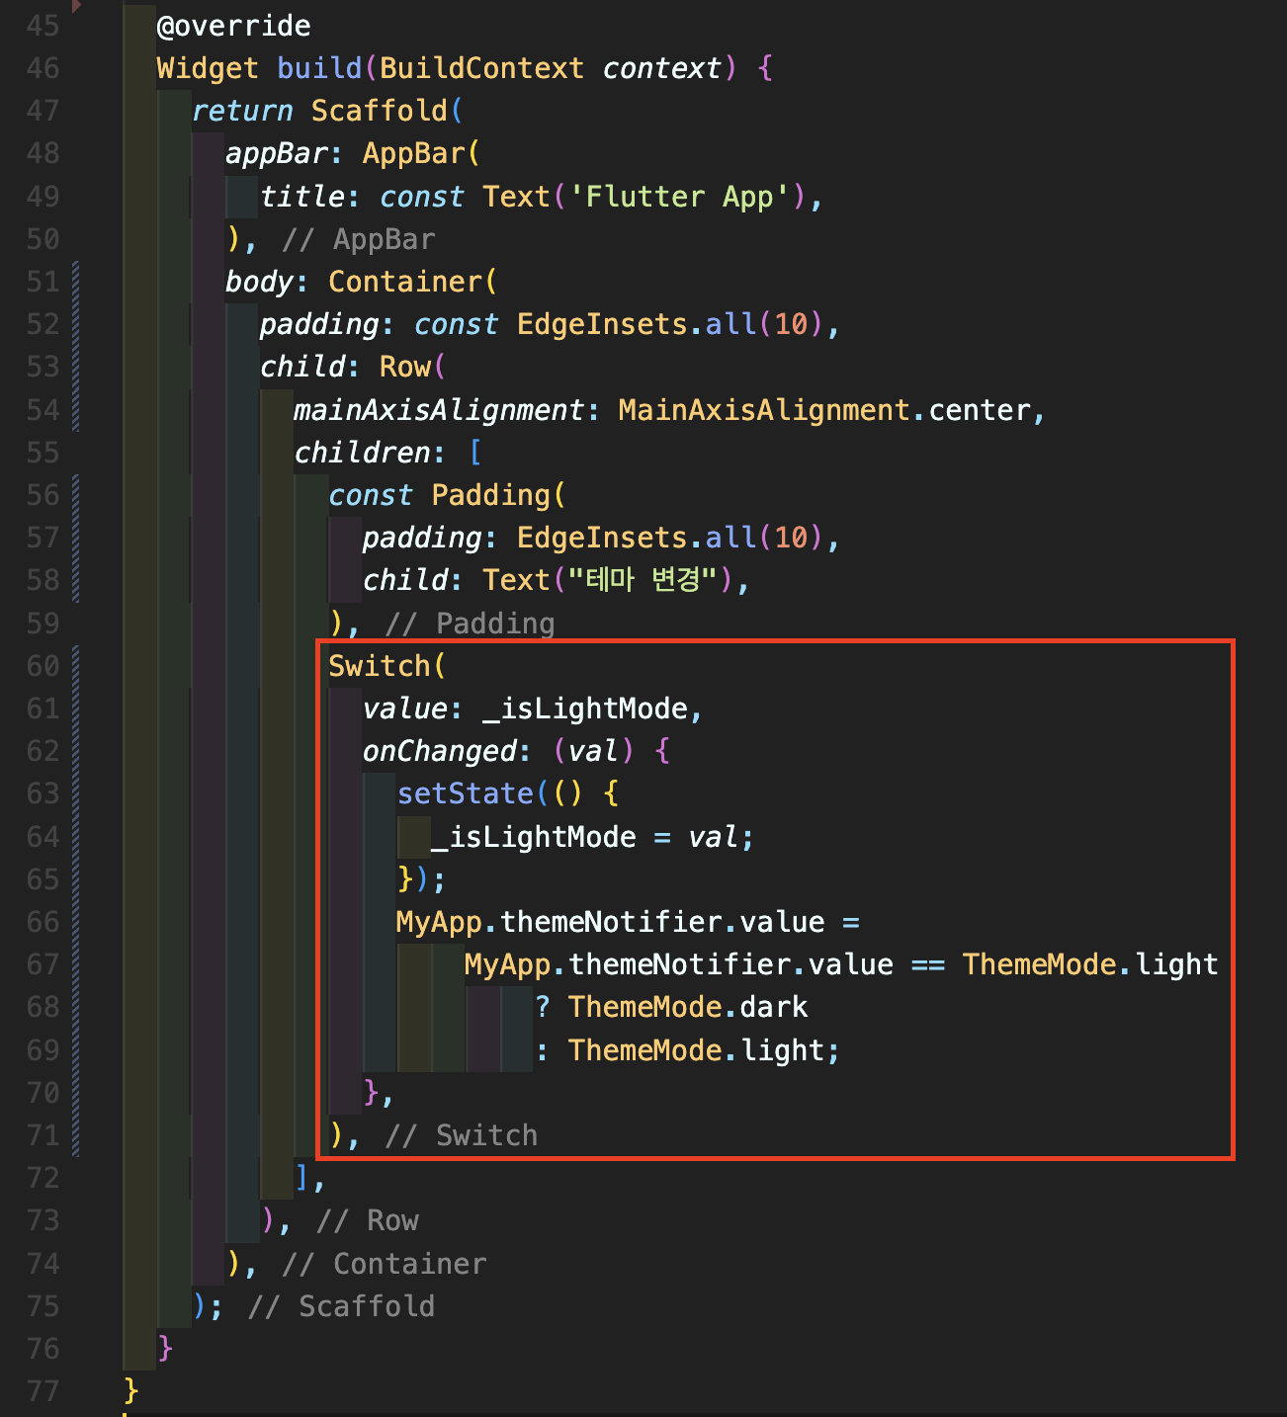Screen dimensions: 1287x1417
Task: Select the BuildContext type in build signature
Action: click(x=481, y=68)
